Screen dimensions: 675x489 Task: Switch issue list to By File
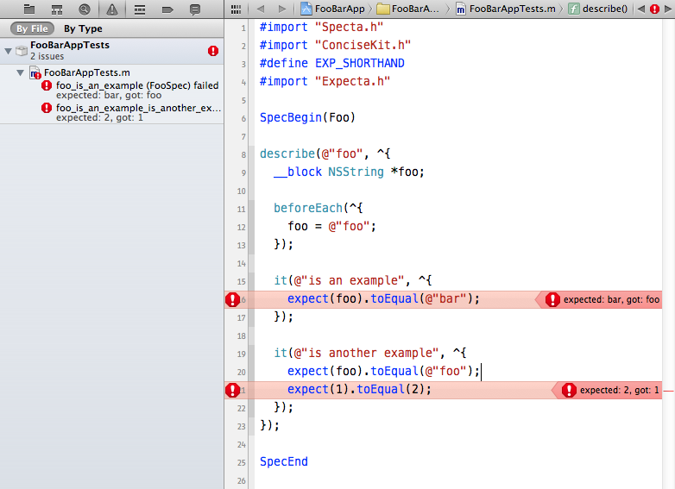[32, 28]
